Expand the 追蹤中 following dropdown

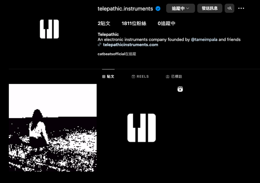click(x=180, y=8)
